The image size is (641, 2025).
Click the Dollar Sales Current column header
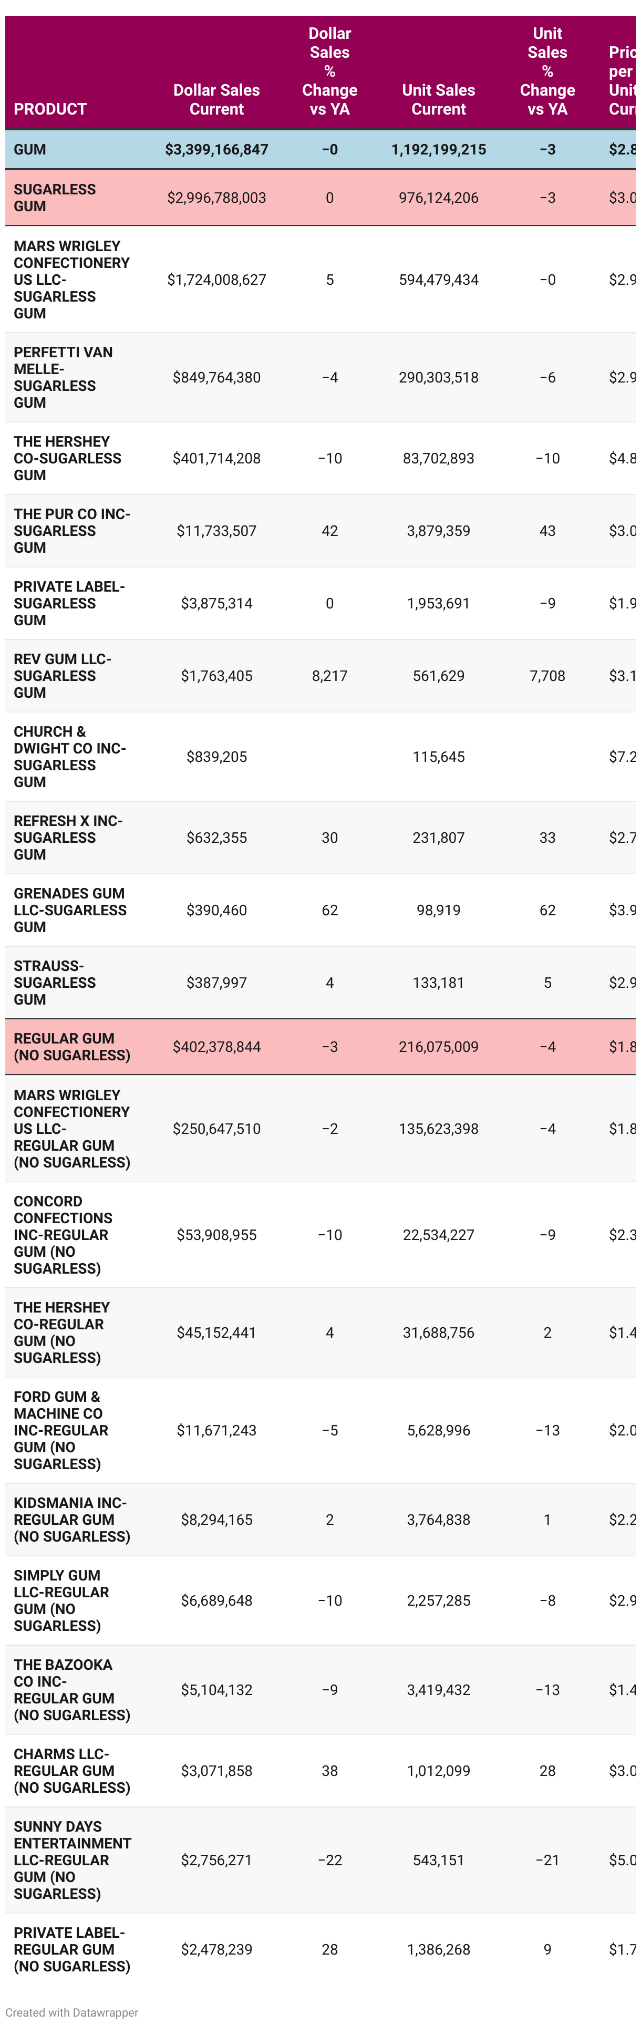pos(216,99)
